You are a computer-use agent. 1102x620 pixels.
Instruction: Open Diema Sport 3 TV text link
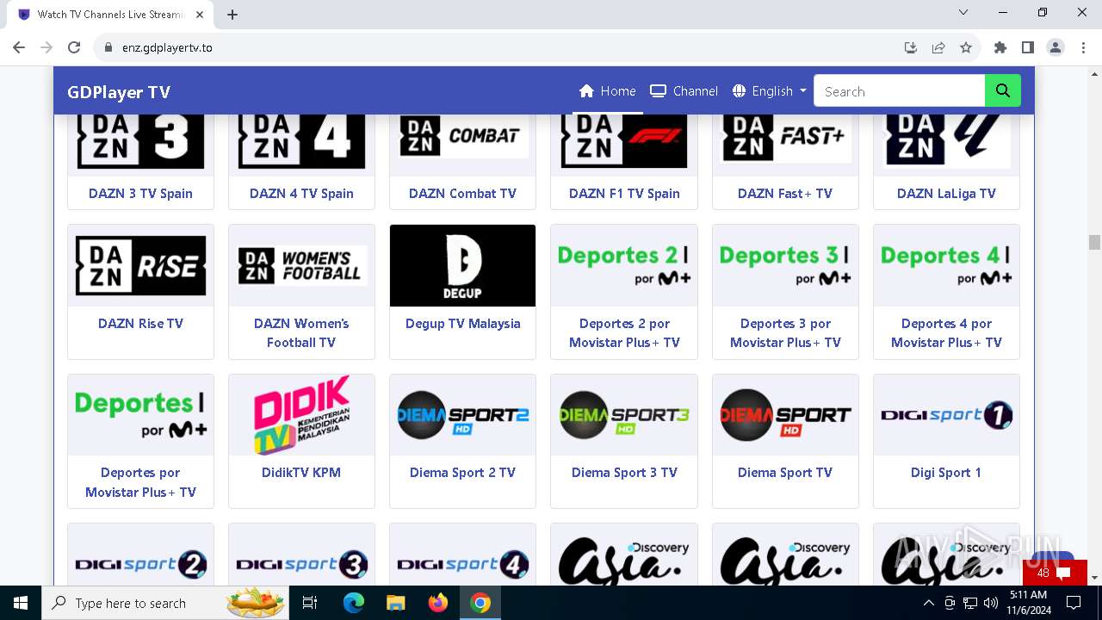[624, 473]
